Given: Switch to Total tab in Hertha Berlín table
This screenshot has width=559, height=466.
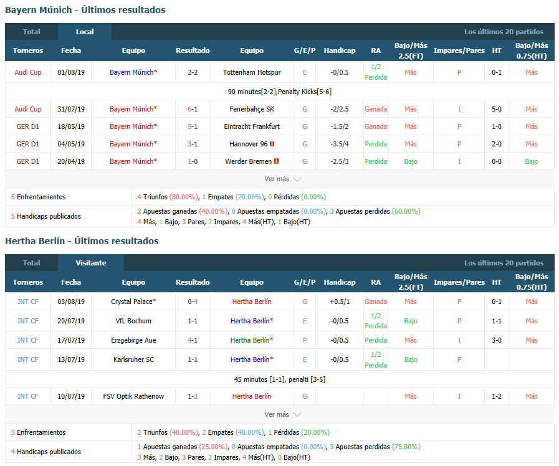Looking at the screenshot, I should (31, 263).
